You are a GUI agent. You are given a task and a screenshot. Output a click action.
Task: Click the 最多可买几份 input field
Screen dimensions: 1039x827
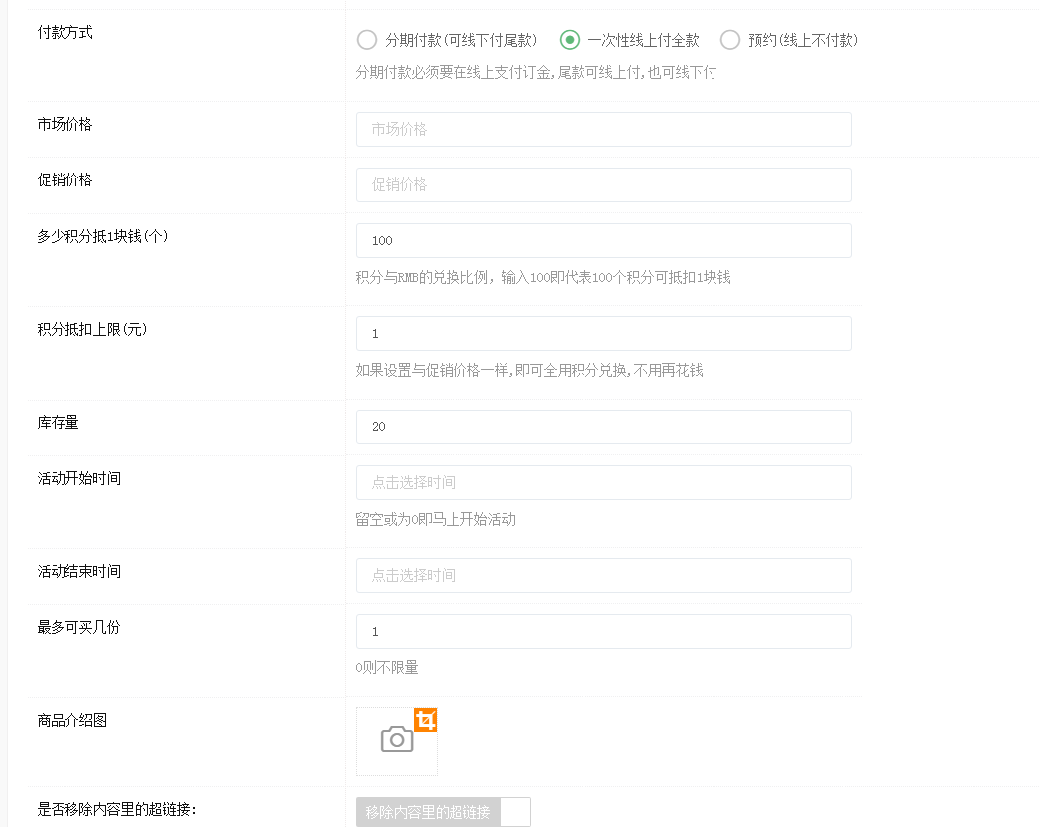pyautogui.click(x=603, y=631)
